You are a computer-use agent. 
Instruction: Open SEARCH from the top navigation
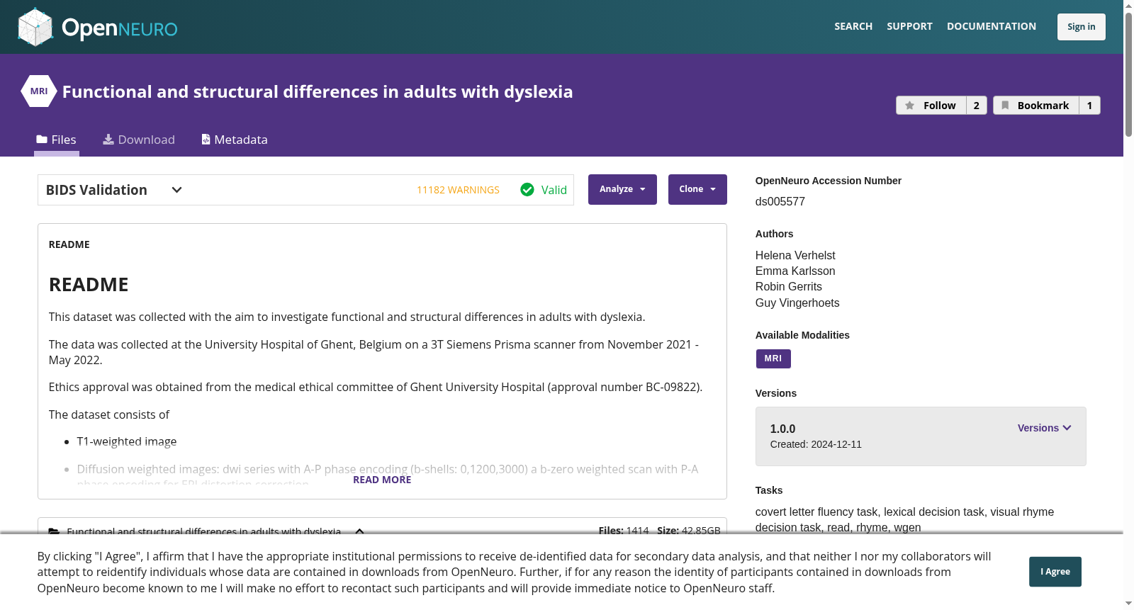853,26
